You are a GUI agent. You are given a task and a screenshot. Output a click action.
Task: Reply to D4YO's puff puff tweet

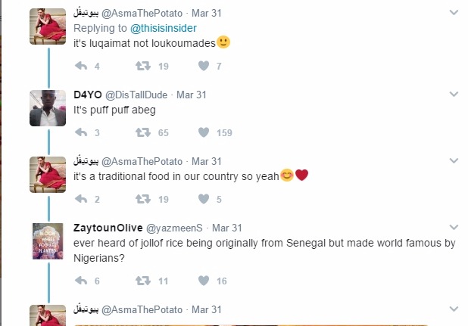point(82,132)
